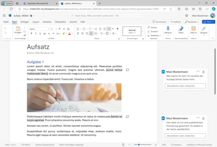Viewport: 217px width, 147px height.
Task: Click the Suchen find tool
Action: [x=152, y=27]
